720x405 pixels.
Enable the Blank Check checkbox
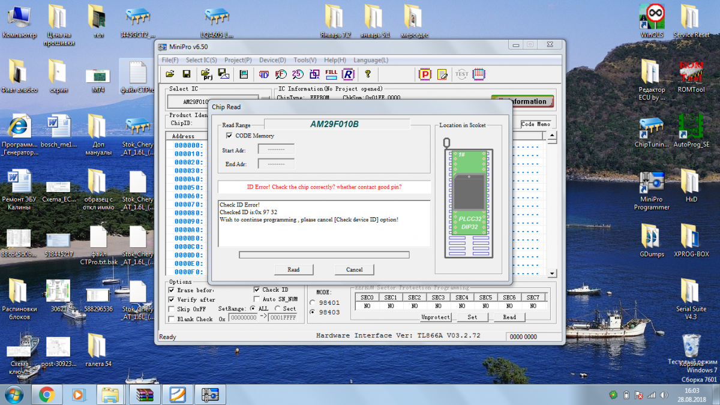pos(172,319)
